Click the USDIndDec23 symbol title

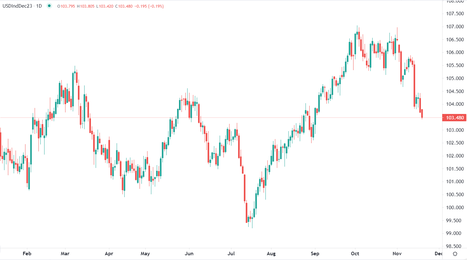17,6
